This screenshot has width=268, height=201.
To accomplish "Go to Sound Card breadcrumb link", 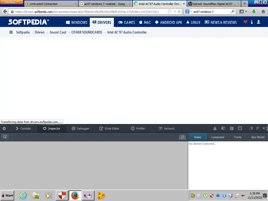I will pyautogui.click(x=58, y=32).
